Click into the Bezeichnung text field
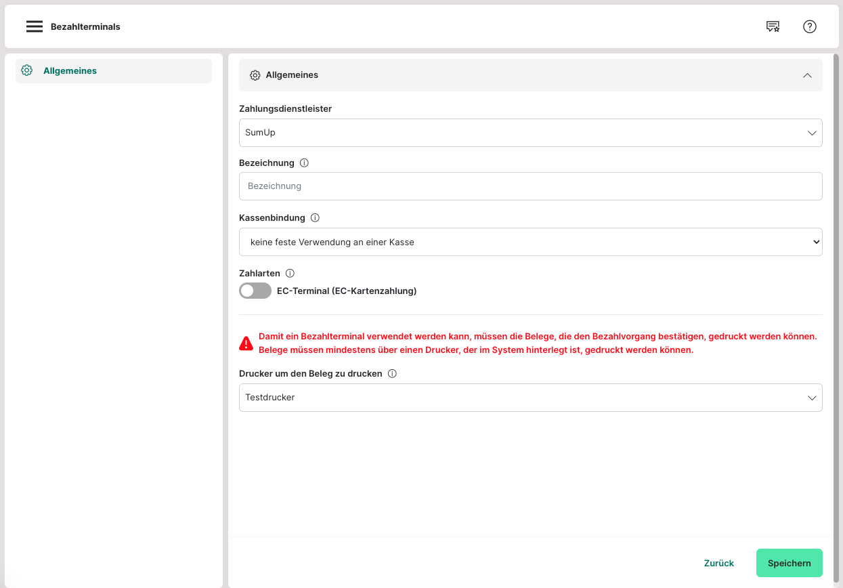This screenshot has height=588, width=843. [x=530, y=186]
